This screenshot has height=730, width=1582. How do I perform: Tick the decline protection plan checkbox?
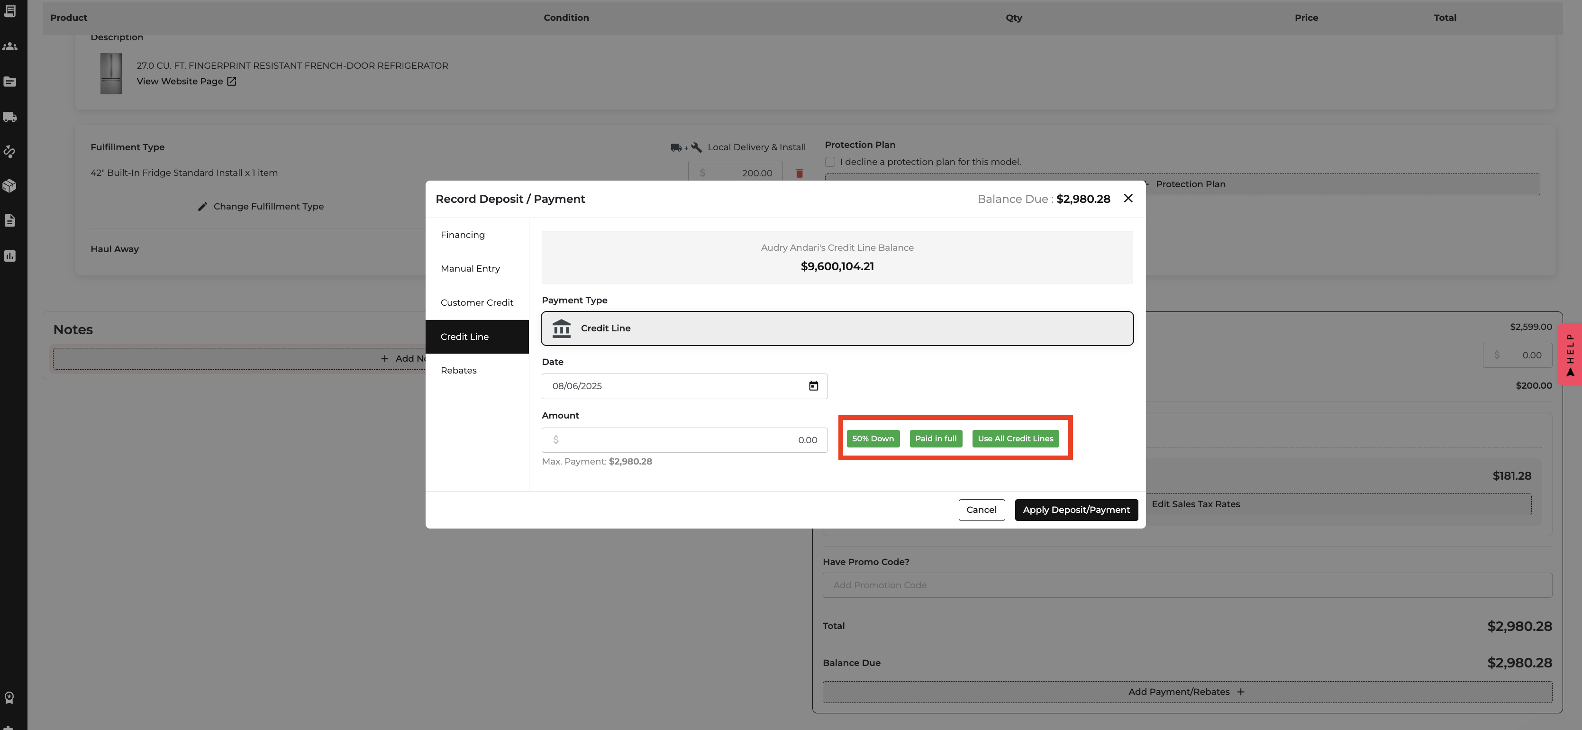tap(830, 162)
